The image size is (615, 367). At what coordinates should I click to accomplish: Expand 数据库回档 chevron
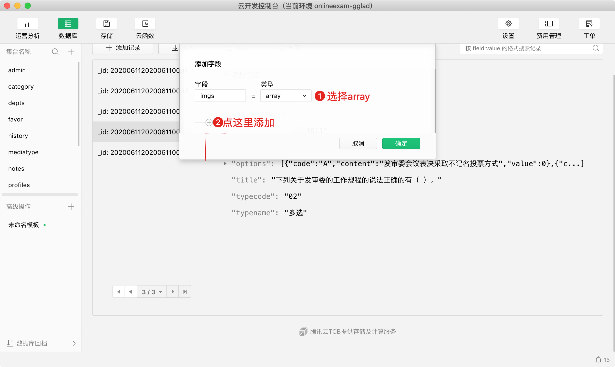(x=74, y=343)
